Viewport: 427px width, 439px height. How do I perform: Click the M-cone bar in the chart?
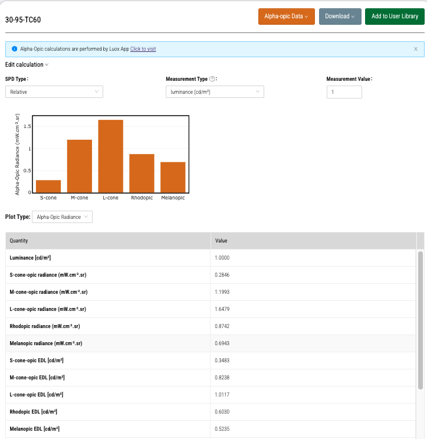coord(80,166)
